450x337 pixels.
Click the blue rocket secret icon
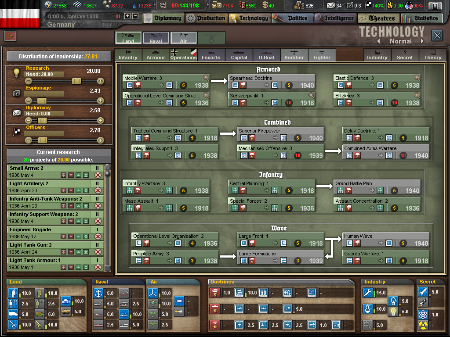pyautogui.click(x=423, y=292)
